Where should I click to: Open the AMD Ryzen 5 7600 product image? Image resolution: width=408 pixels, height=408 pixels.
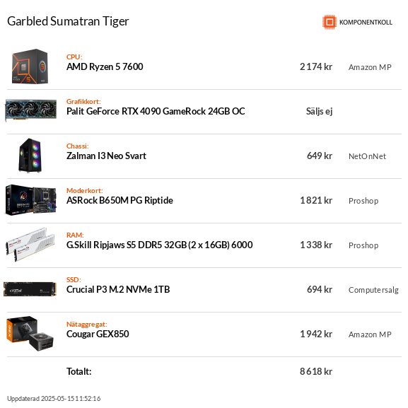click(x=30, y=66)
